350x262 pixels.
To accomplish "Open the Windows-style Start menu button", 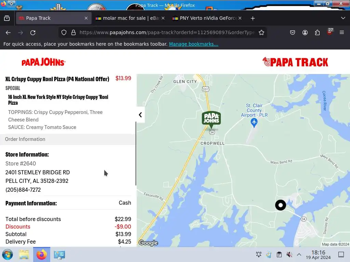I will (8, 254).
